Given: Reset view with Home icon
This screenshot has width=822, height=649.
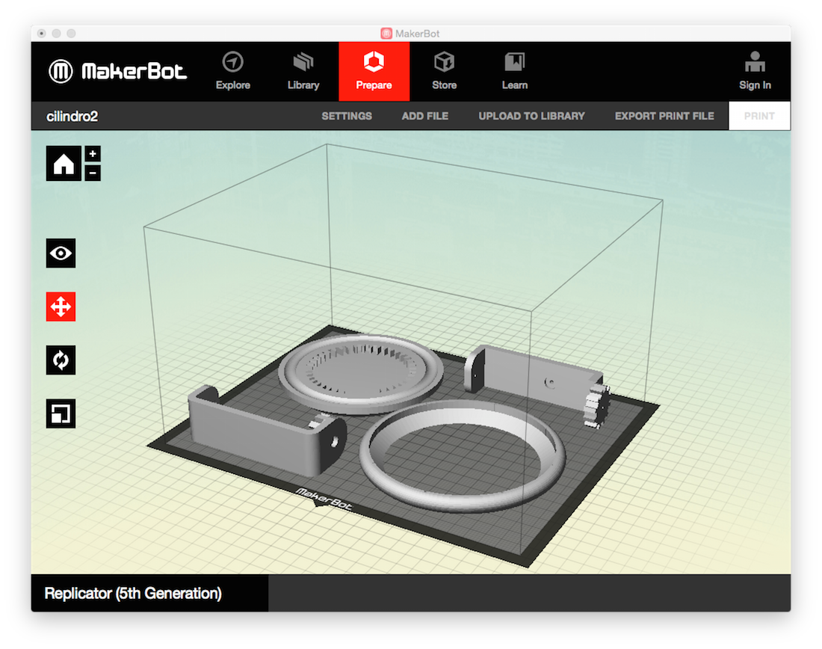Looking at the screenshot, I should (x=64, y=164).
